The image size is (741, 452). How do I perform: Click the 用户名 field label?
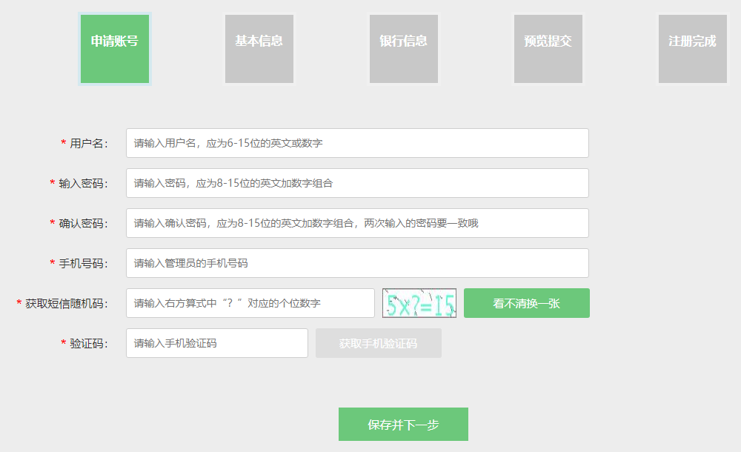[x=88, y=144]
